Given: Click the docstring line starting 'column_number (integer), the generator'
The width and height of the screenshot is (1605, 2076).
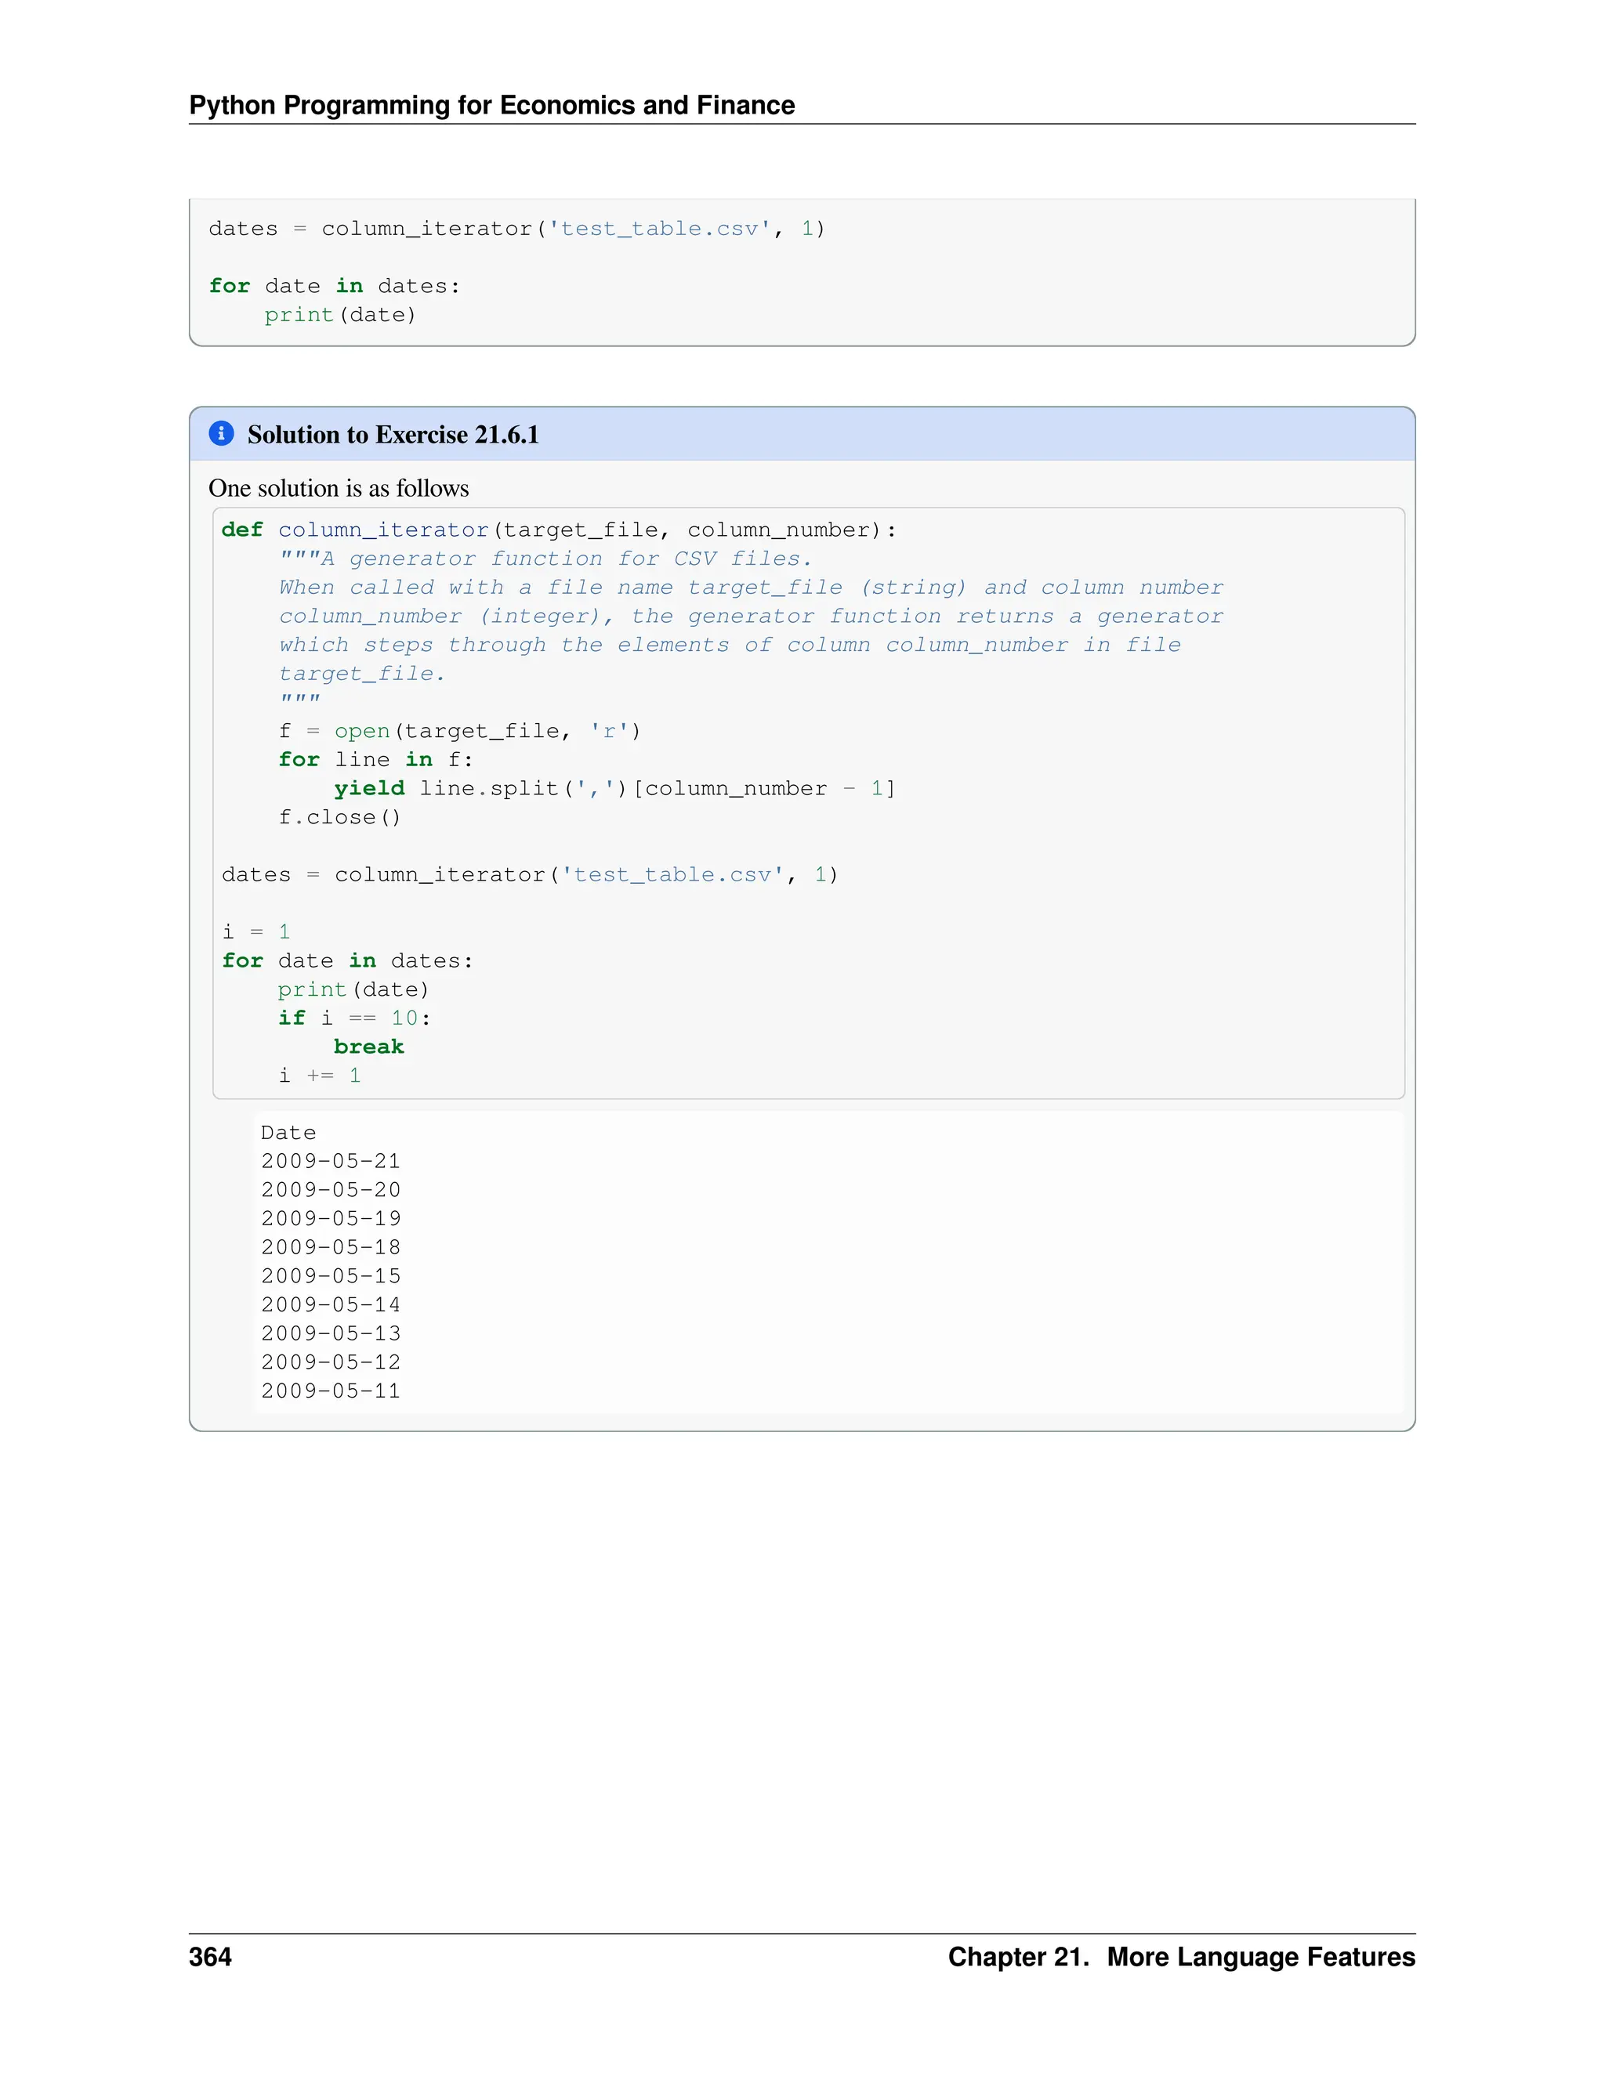Looking at the screenshot, I should click(751, 616).
